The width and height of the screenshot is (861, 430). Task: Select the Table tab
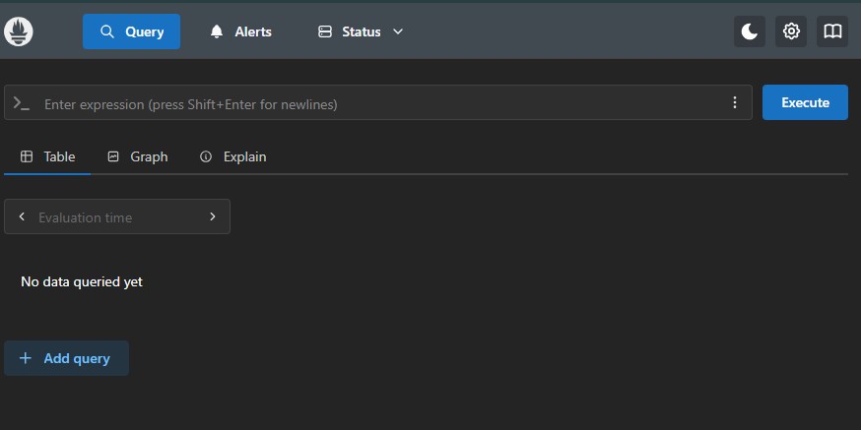coord(48,156)
